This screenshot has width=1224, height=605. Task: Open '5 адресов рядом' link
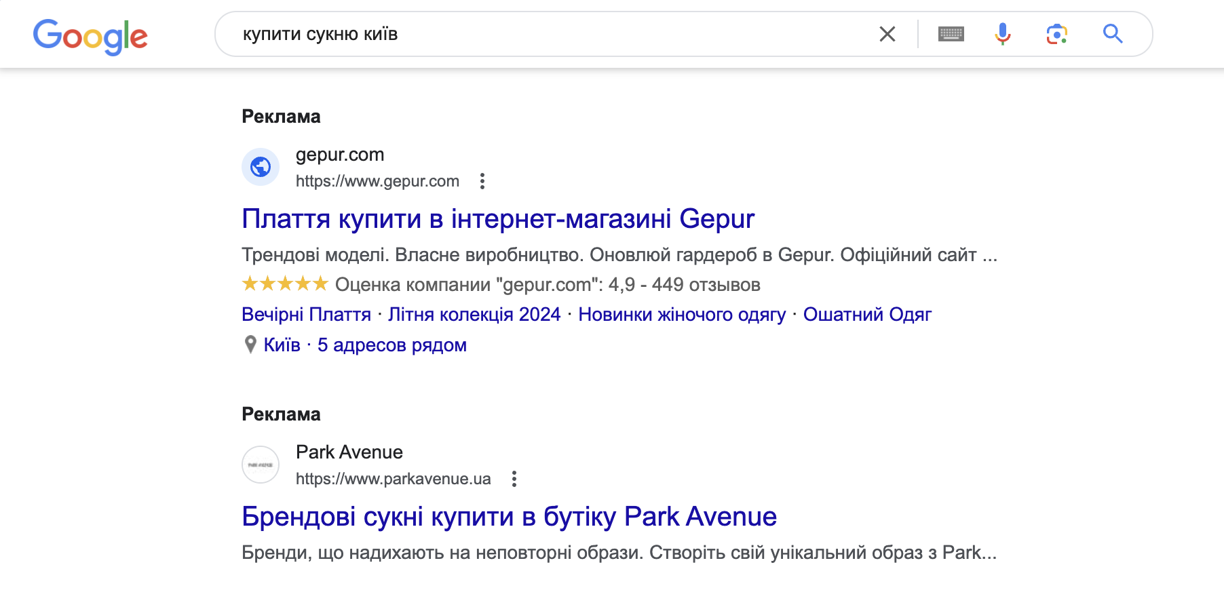[392, 345]
